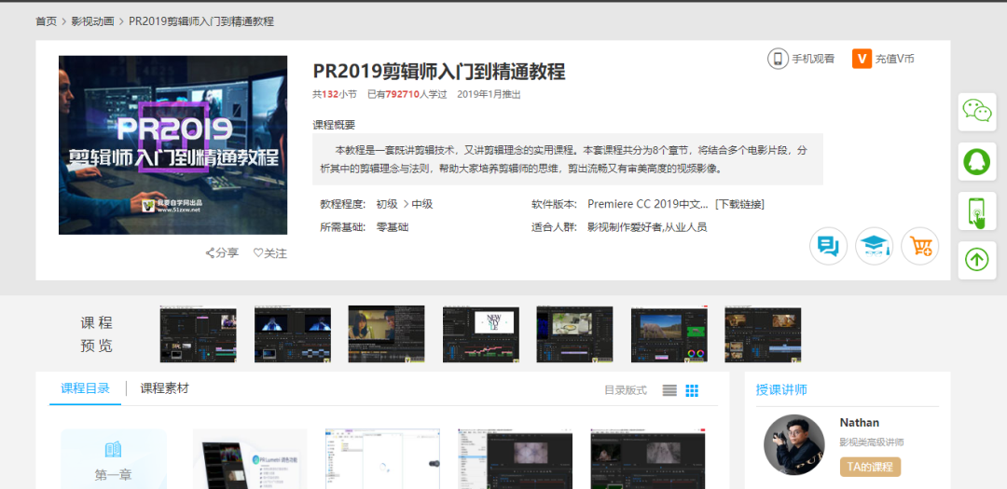Open the PR2019 course cover image
1007x489 pixels.
172,145
